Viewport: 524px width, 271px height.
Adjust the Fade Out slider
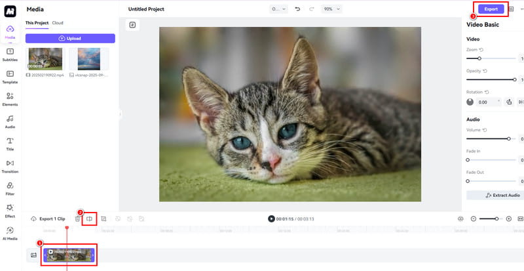click(x=491, y=181)
